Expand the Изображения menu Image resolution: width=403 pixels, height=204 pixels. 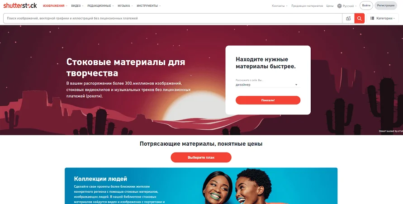pyautogui.click(x=55, y=6)
